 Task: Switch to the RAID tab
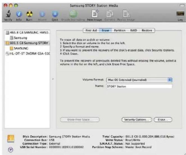(133, 31)
